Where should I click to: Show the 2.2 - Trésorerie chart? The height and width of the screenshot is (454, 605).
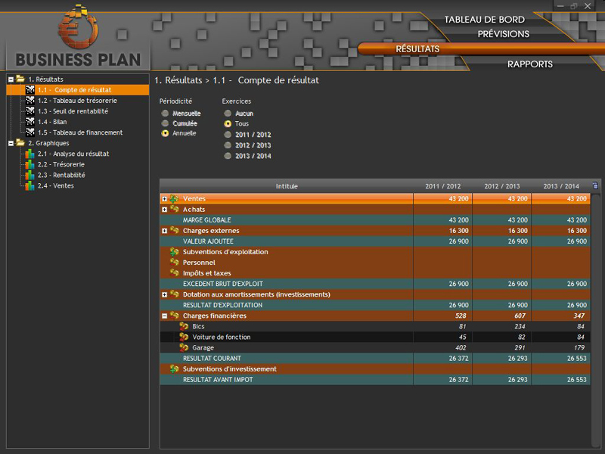coord(61,164)
